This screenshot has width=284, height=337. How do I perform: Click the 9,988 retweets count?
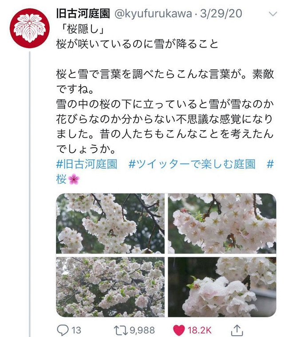tap(142, 330)
